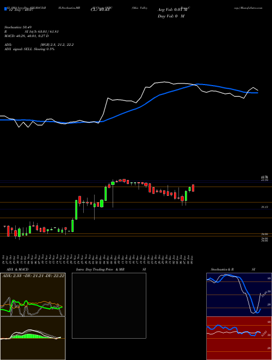Viewport: 272px width, 360px height.
Task: Open the empty Intra Day Trading chart box
Action: (109, 305)
